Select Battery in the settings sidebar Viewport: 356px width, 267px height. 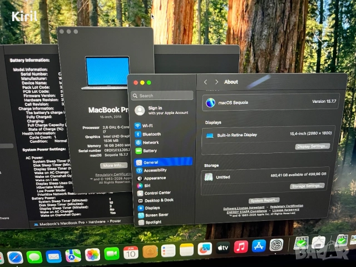pos(146,151)
